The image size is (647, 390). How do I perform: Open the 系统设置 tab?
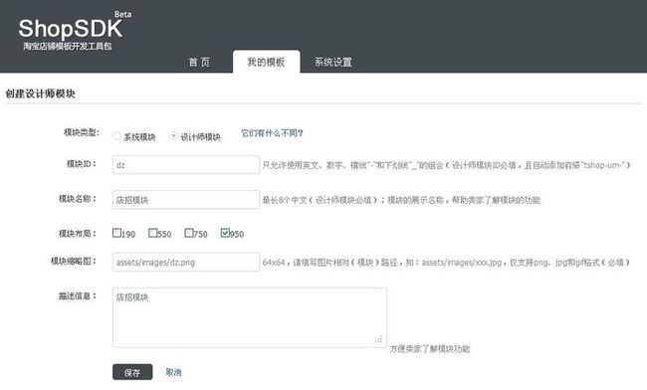pyautogui.click(x=333, y=63)
